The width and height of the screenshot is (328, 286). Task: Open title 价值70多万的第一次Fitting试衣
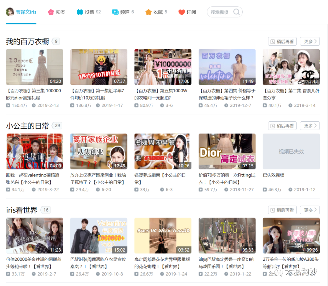[x=227, y=179]
